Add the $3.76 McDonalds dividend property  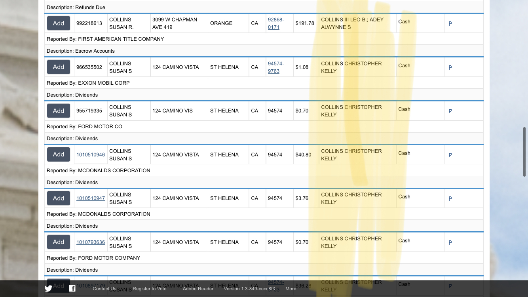click(59, 198)
